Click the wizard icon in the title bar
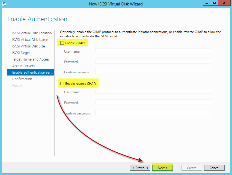232x175 pixels. tap(5, 4)
